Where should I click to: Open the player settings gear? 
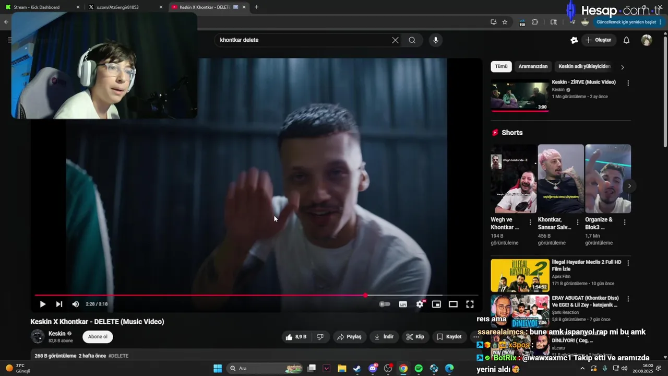click(x=420, y=304)
